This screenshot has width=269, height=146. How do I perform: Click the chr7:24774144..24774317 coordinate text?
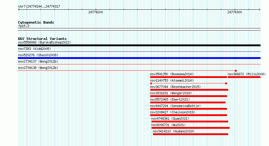tap(39, 7)
